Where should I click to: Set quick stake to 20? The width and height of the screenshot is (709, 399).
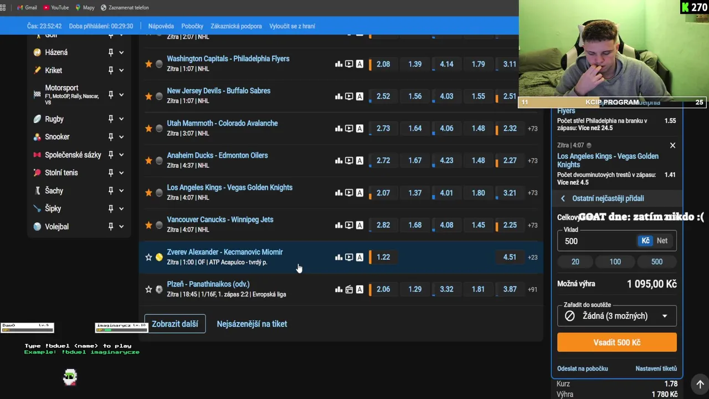click(x=576, y=262)
